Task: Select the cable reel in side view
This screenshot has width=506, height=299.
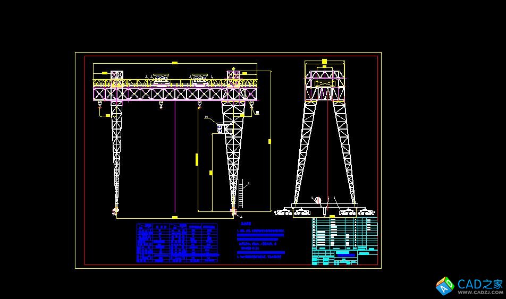Action: 318,200
